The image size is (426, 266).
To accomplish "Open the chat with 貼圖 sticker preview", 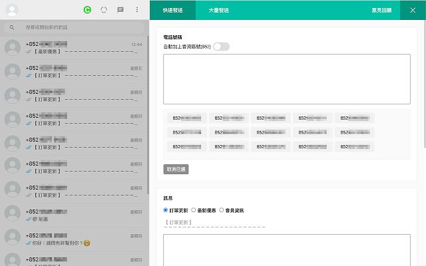I will pyautogui.click(x=73, y=215).
